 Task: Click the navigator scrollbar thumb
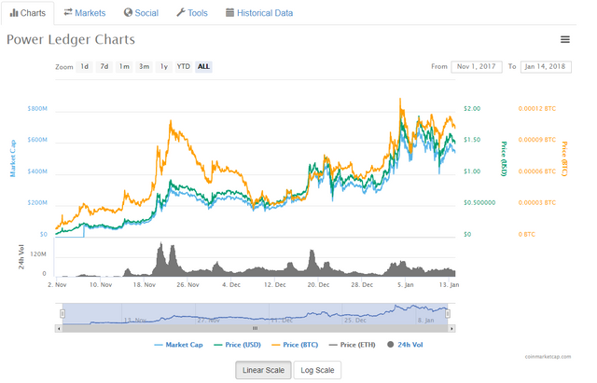[x=255, y=328]
